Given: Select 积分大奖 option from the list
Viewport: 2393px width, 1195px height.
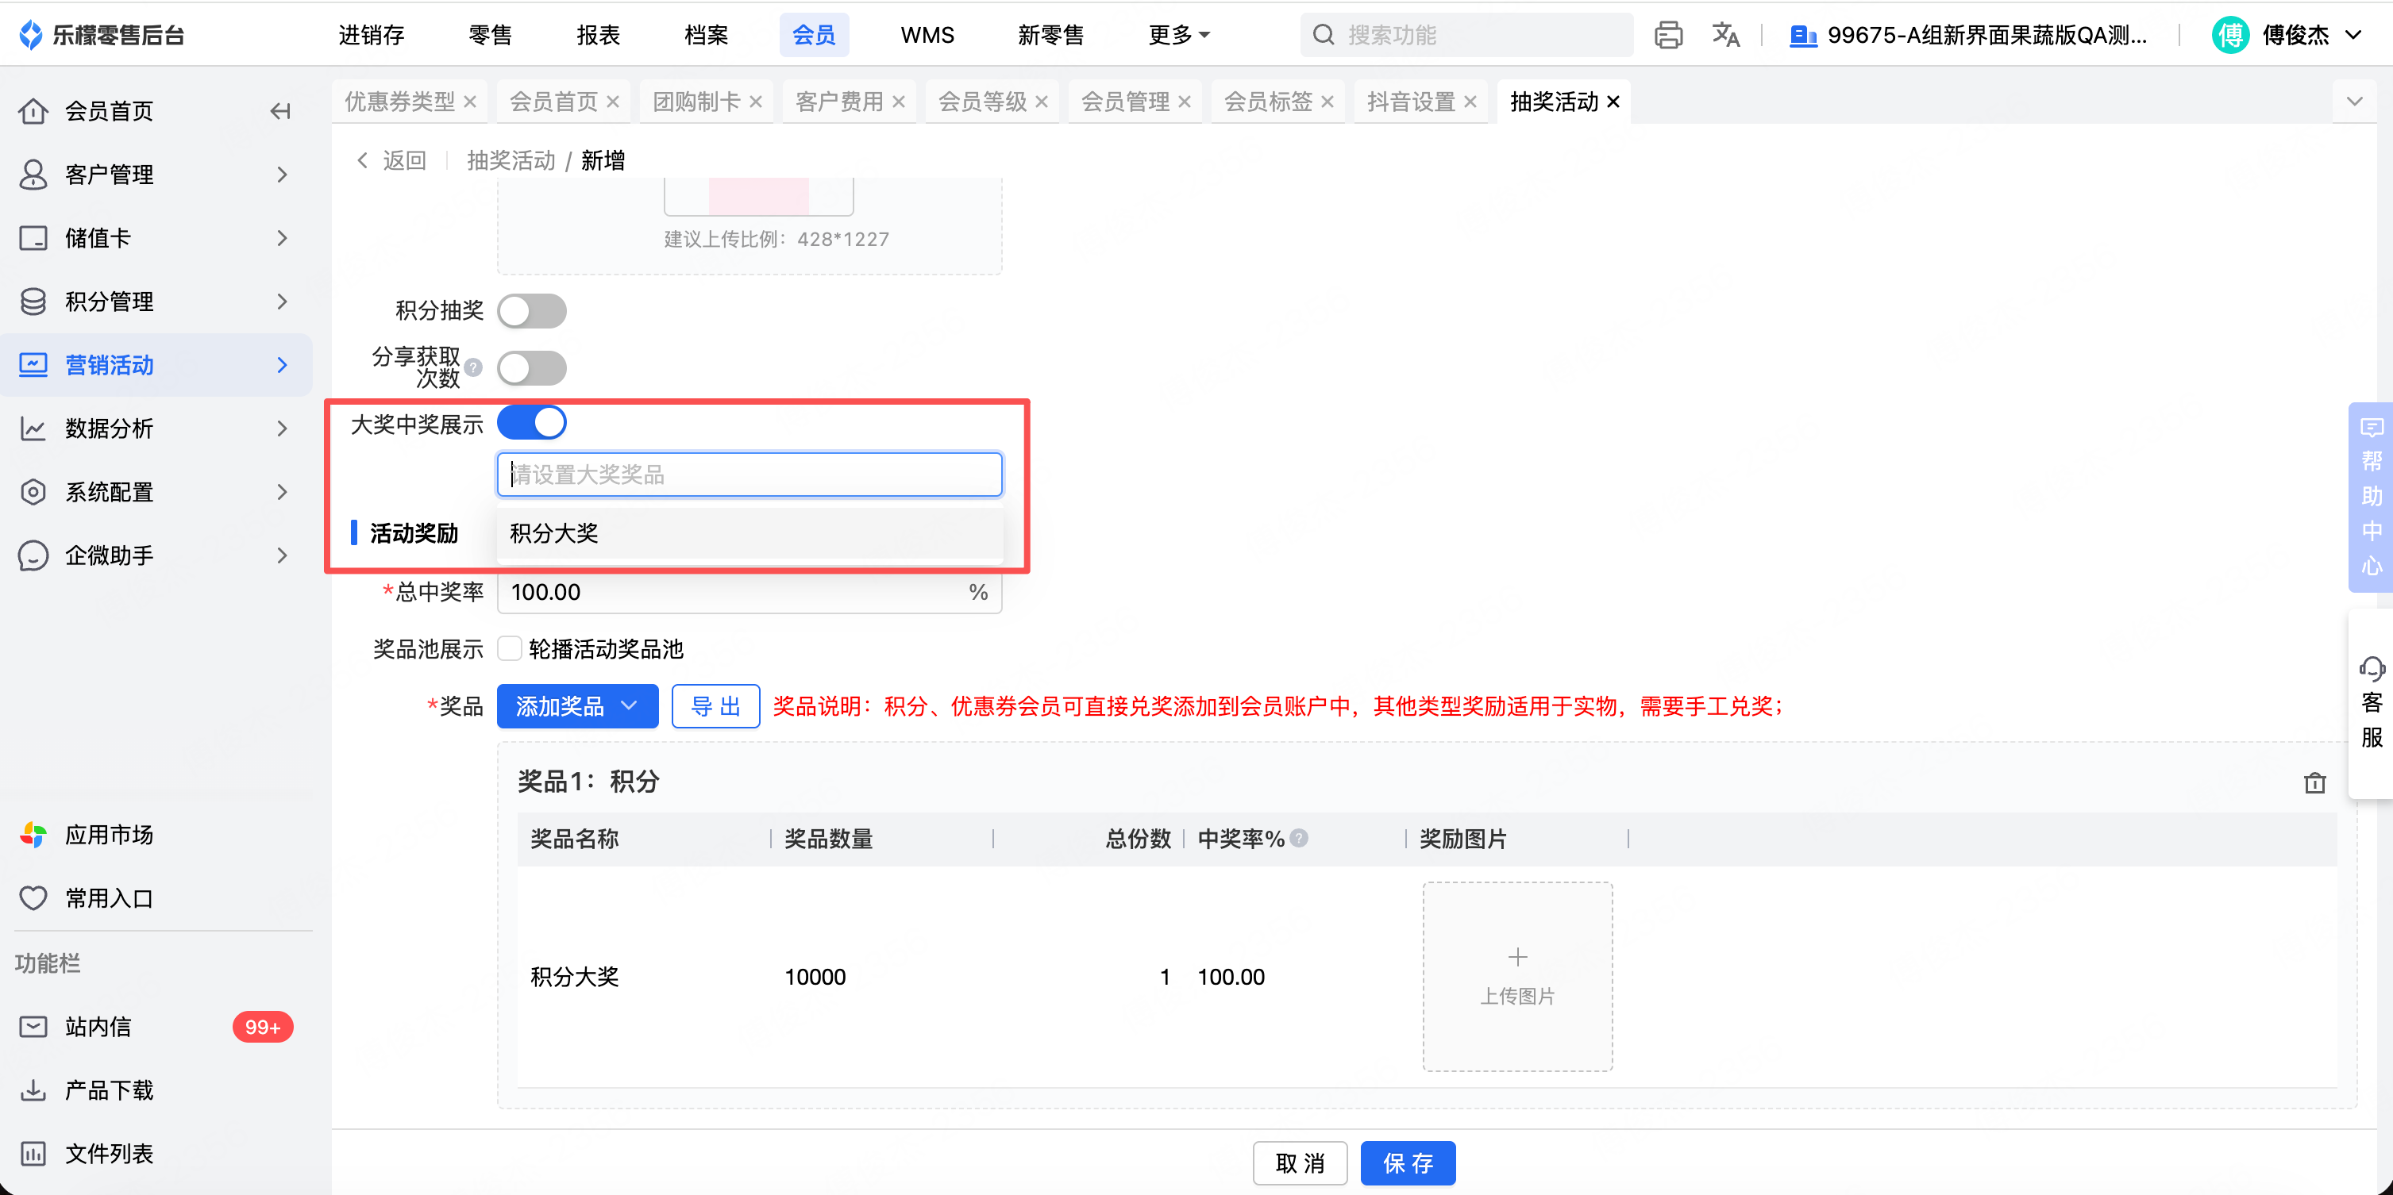Looking at the screenshot, I should coord(555,533).
